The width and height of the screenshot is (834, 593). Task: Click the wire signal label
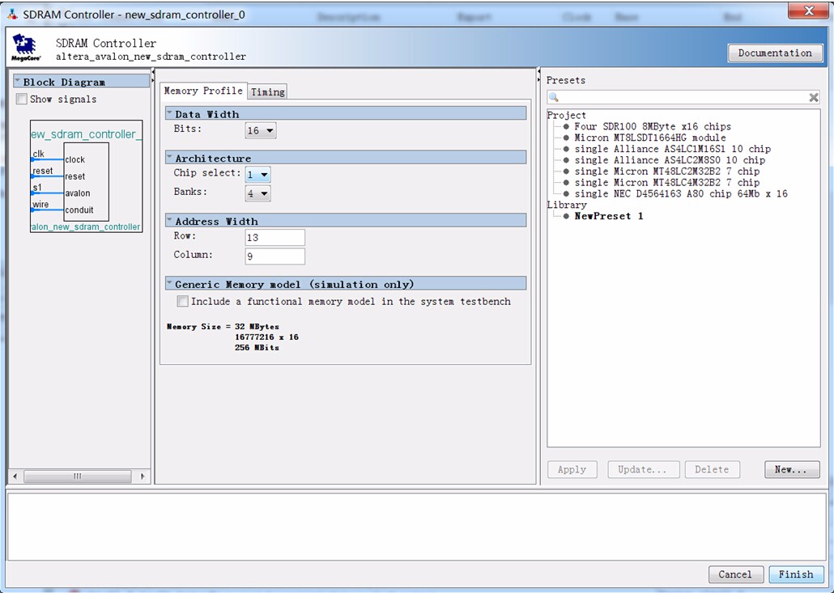coord(40,205)
